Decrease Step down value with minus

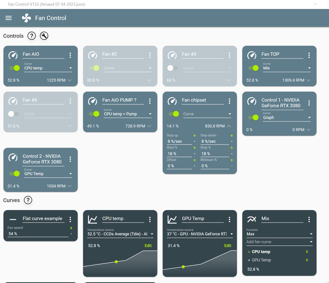232,141
